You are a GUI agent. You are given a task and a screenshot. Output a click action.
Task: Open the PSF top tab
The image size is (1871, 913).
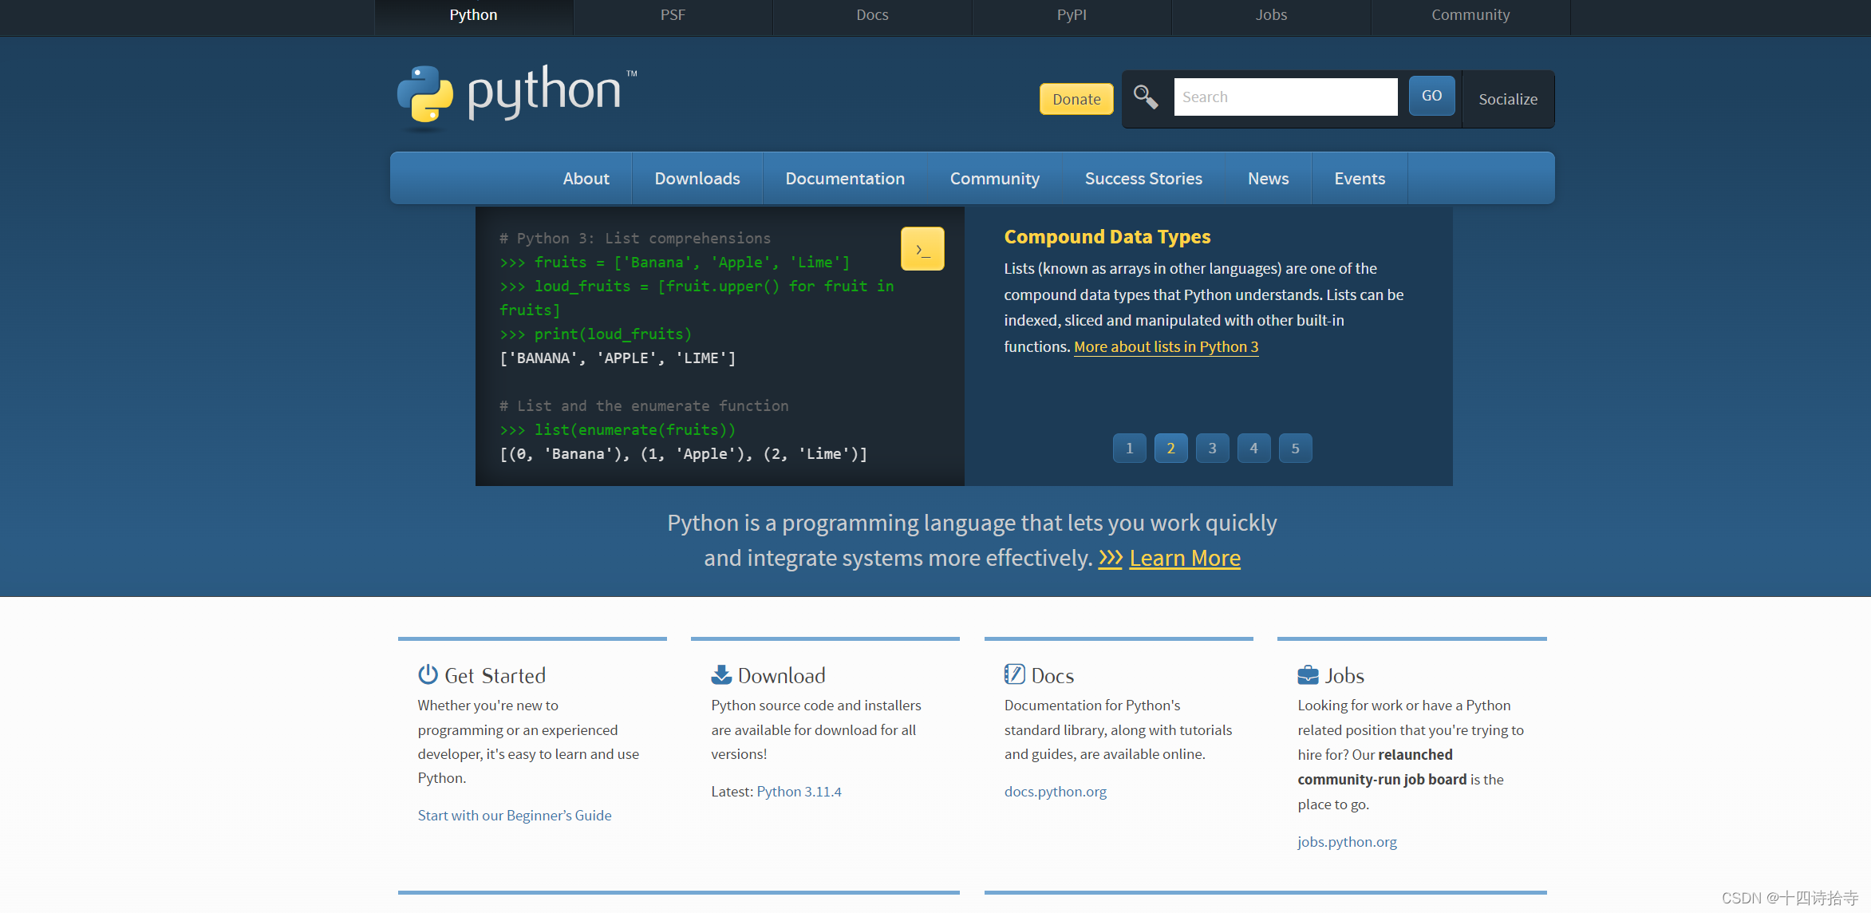673,15
